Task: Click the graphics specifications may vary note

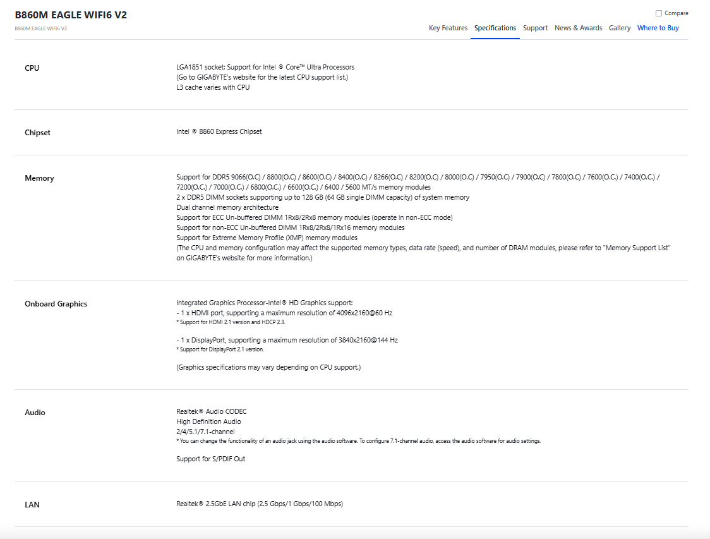Action: pyautogui.click(x=268, y=367)
